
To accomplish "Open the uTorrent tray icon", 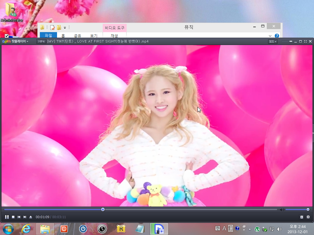I will [257, 229].
